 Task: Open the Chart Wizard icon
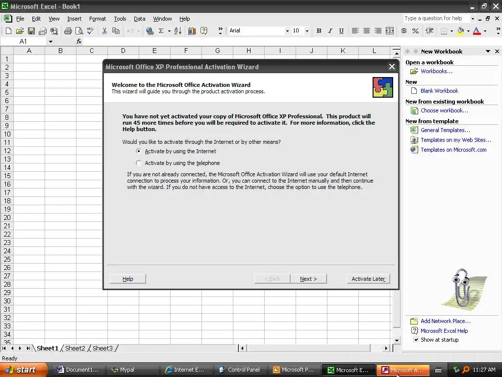pyautogui.click(x=192, y=31)
